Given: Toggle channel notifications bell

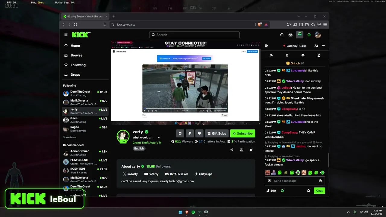Looking at the screenshot, I should click(x=190, y=134).
